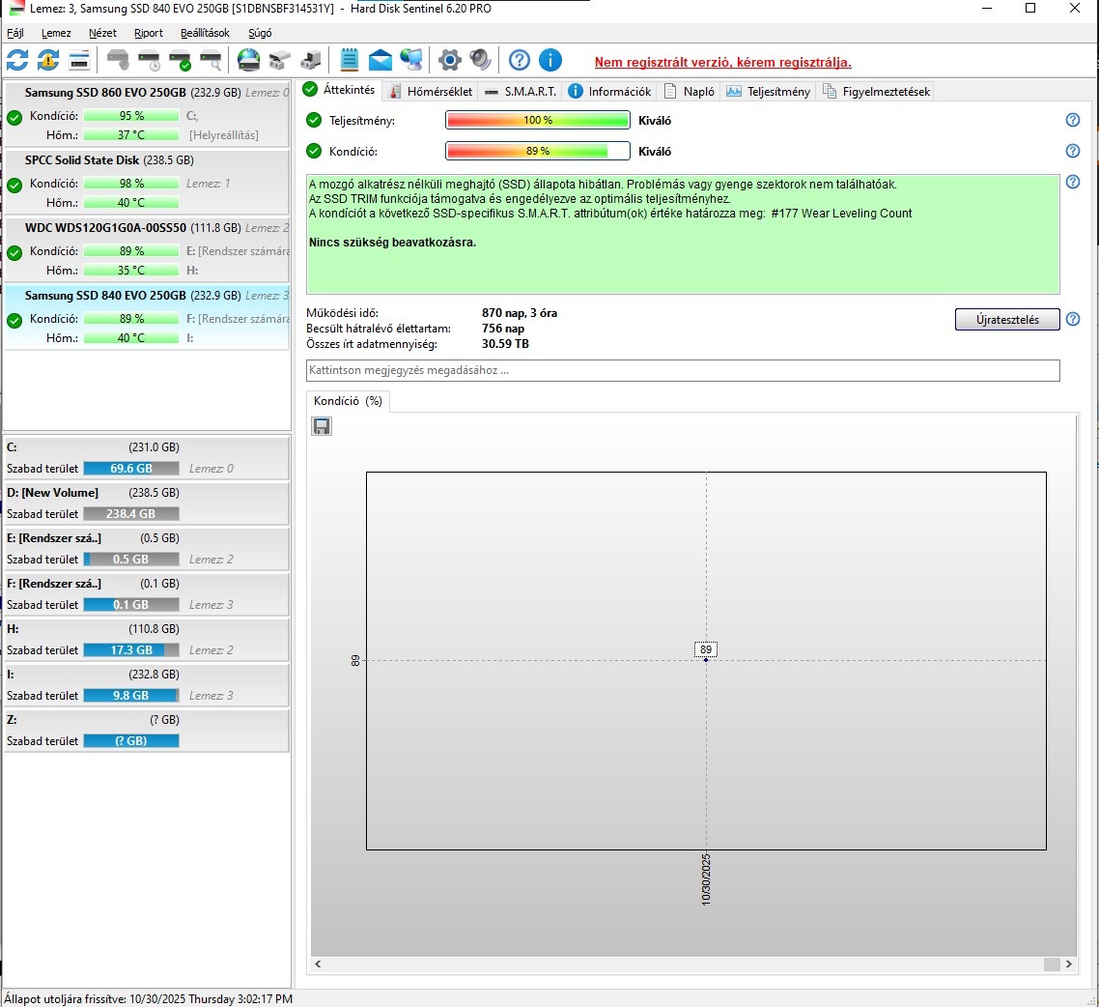Click the blue envelope email icon

(380, 60)
